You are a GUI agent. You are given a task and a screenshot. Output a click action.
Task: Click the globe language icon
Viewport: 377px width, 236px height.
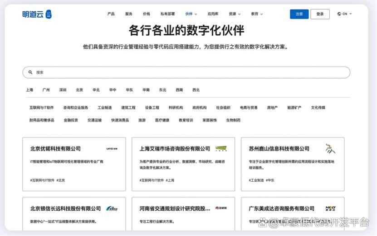(339, 14)
